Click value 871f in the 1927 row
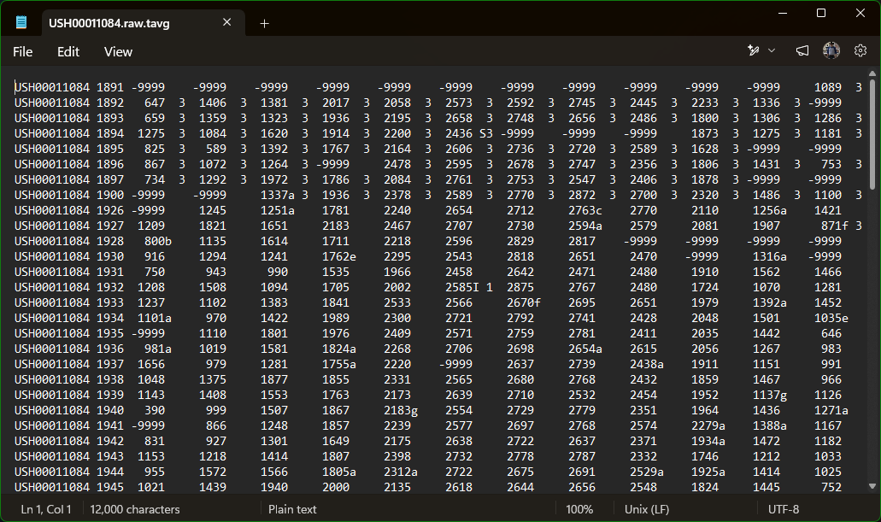 click(x=835, y=226)
